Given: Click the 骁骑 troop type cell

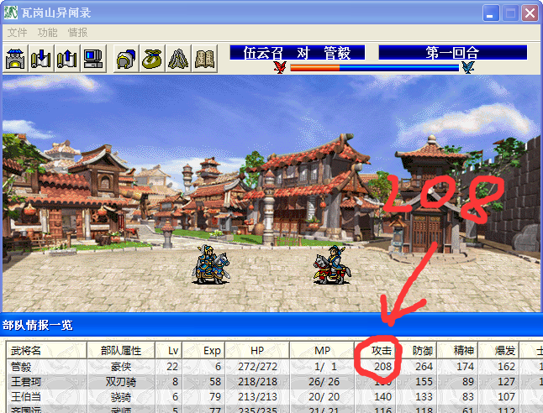Looking at the screenshot, I should pyautogui.click(x=121, y=397).
